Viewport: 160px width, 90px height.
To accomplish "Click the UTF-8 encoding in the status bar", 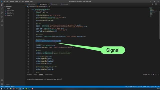I will pos(144,87).
